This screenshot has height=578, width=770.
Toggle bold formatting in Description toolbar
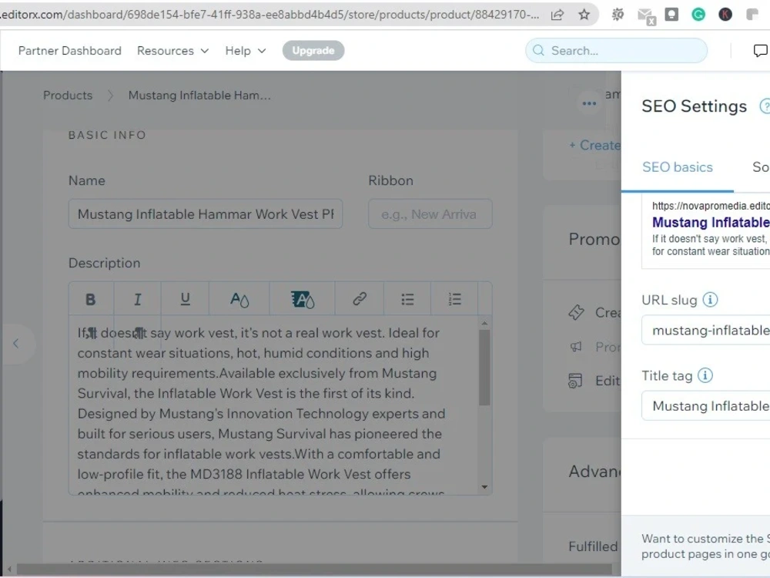[x=91, y=299]
